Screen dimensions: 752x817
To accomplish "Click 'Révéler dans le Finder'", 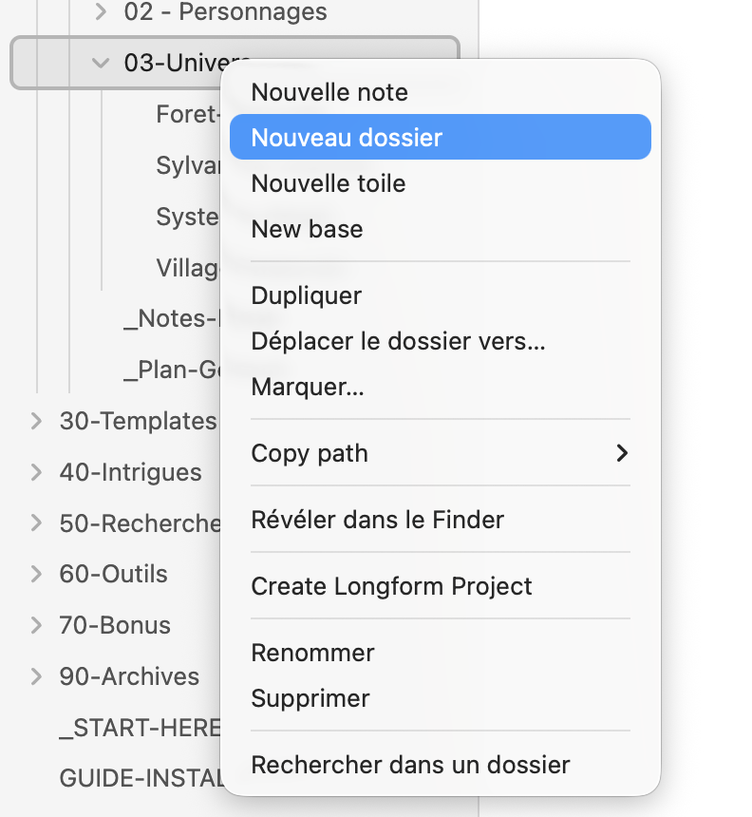I will click(x=377, y=520).
